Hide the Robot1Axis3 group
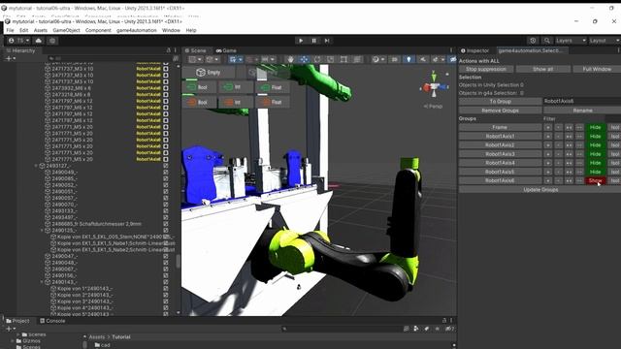Screen dimensions: 621x349 point(595,154)
